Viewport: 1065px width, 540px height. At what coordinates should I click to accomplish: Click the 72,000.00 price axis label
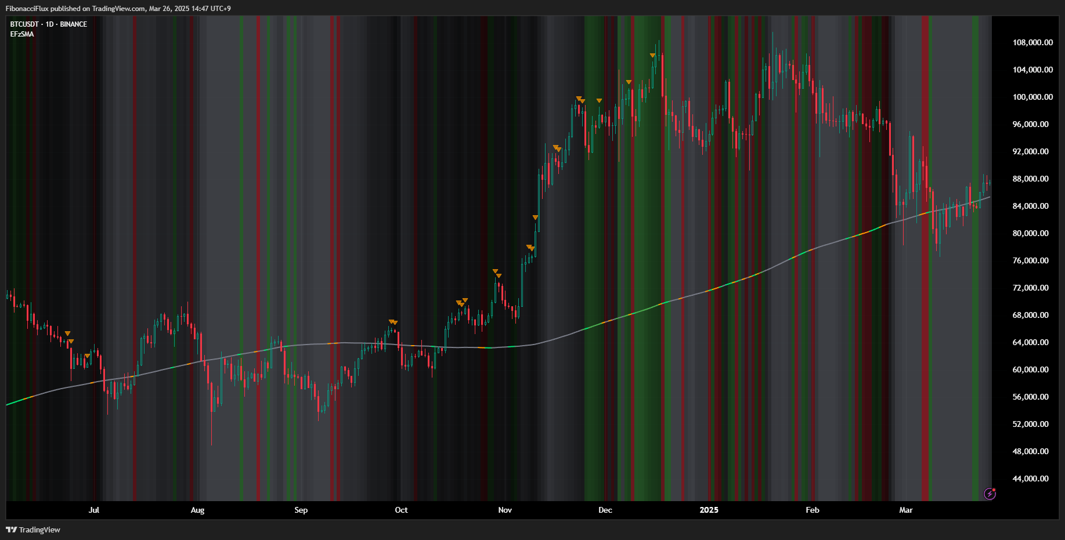(1031, 288)
